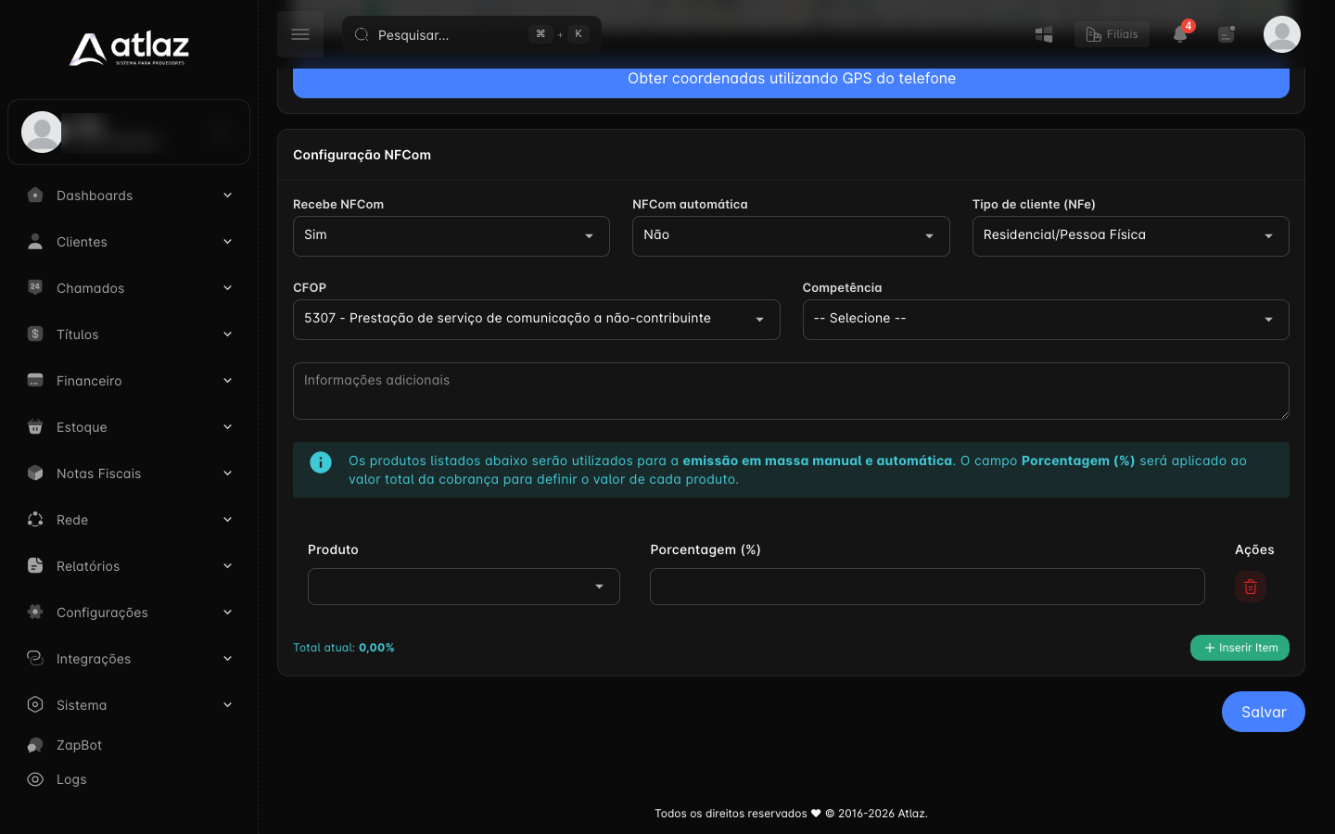1335x834 pixels.
Task: Expand Sistema menu chevron
Action: click(227, 704)
